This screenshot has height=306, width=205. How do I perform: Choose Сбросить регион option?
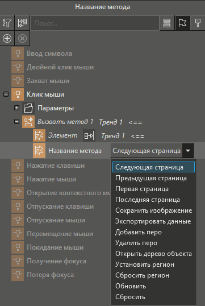(x=153, y=275)
